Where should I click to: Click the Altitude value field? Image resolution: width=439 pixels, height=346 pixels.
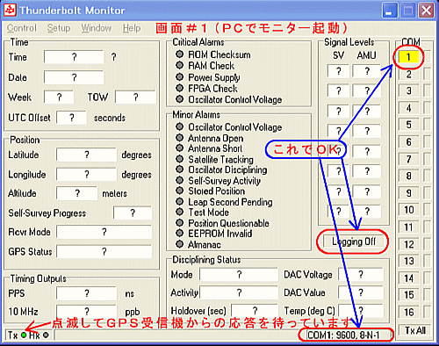pos(77,193)
